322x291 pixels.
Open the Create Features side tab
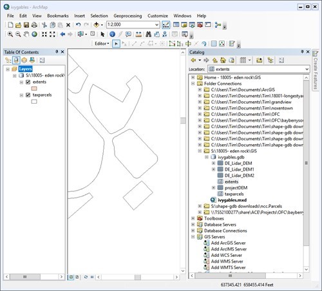coord(316,70)
